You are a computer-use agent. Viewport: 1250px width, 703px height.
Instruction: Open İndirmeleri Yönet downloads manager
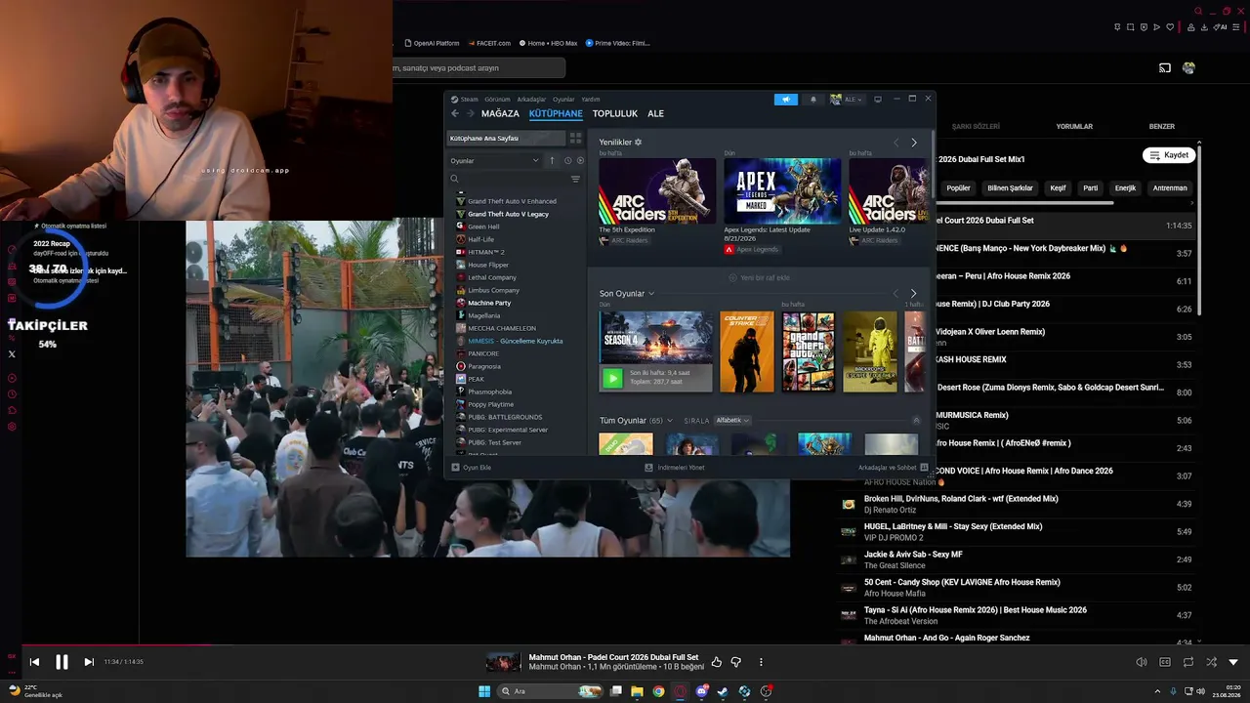[675, 468]
